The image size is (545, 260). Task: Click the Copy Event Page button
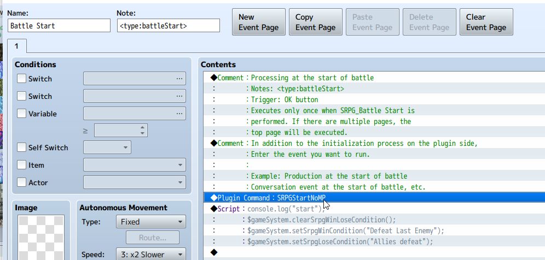click(316, 22)
